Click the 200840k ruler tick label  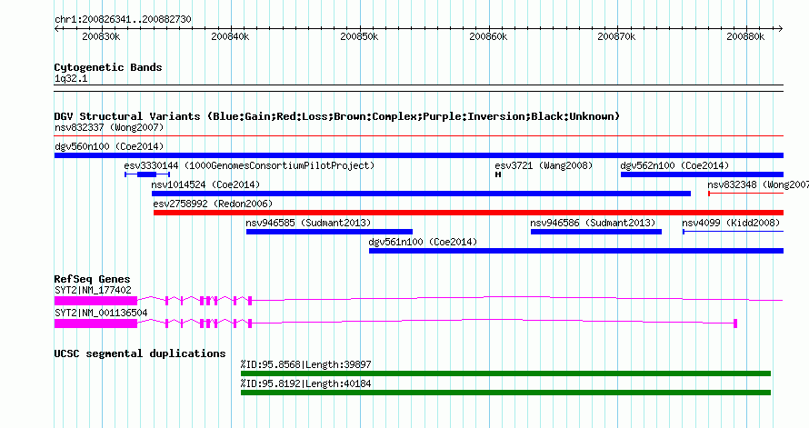[x=230, y=36]
